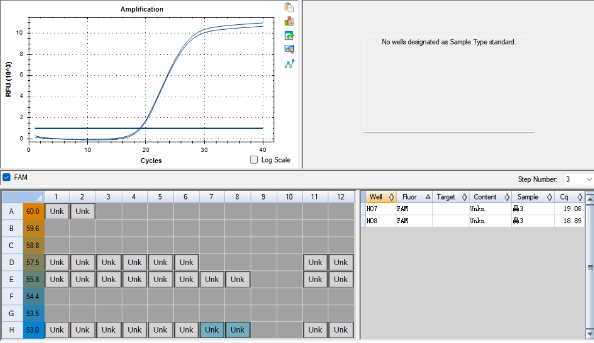
Task: Click the blue trace line style icon
Action: point(289,63)
